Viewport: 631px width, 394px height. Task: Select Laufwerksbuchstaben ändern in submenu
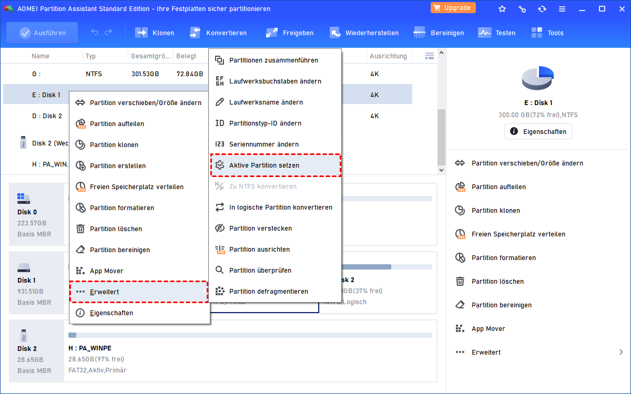click(276, 81)
